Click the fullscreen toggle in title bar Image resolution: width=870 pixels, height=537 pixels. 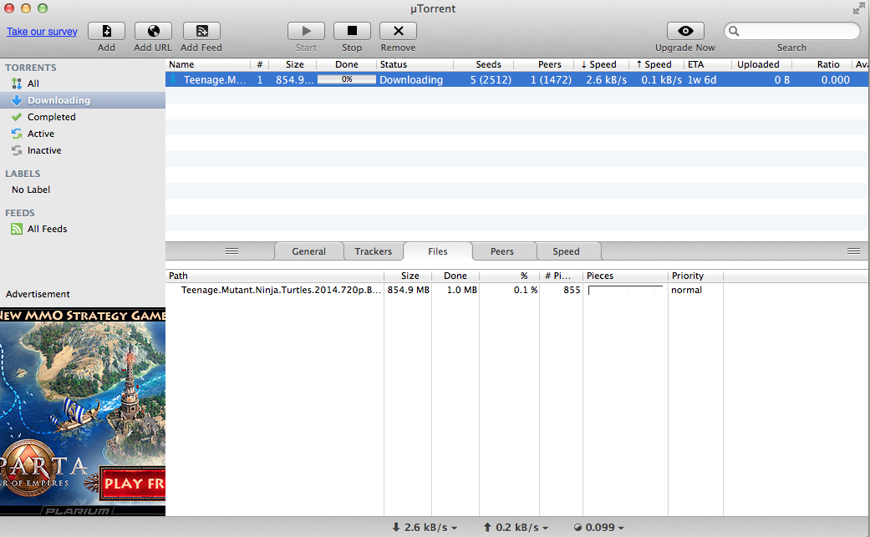(859, 8)
